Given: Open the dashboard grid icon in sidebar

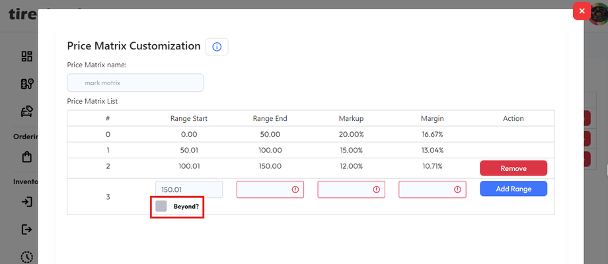Looking at the screenshot, I should pos(26,57).
